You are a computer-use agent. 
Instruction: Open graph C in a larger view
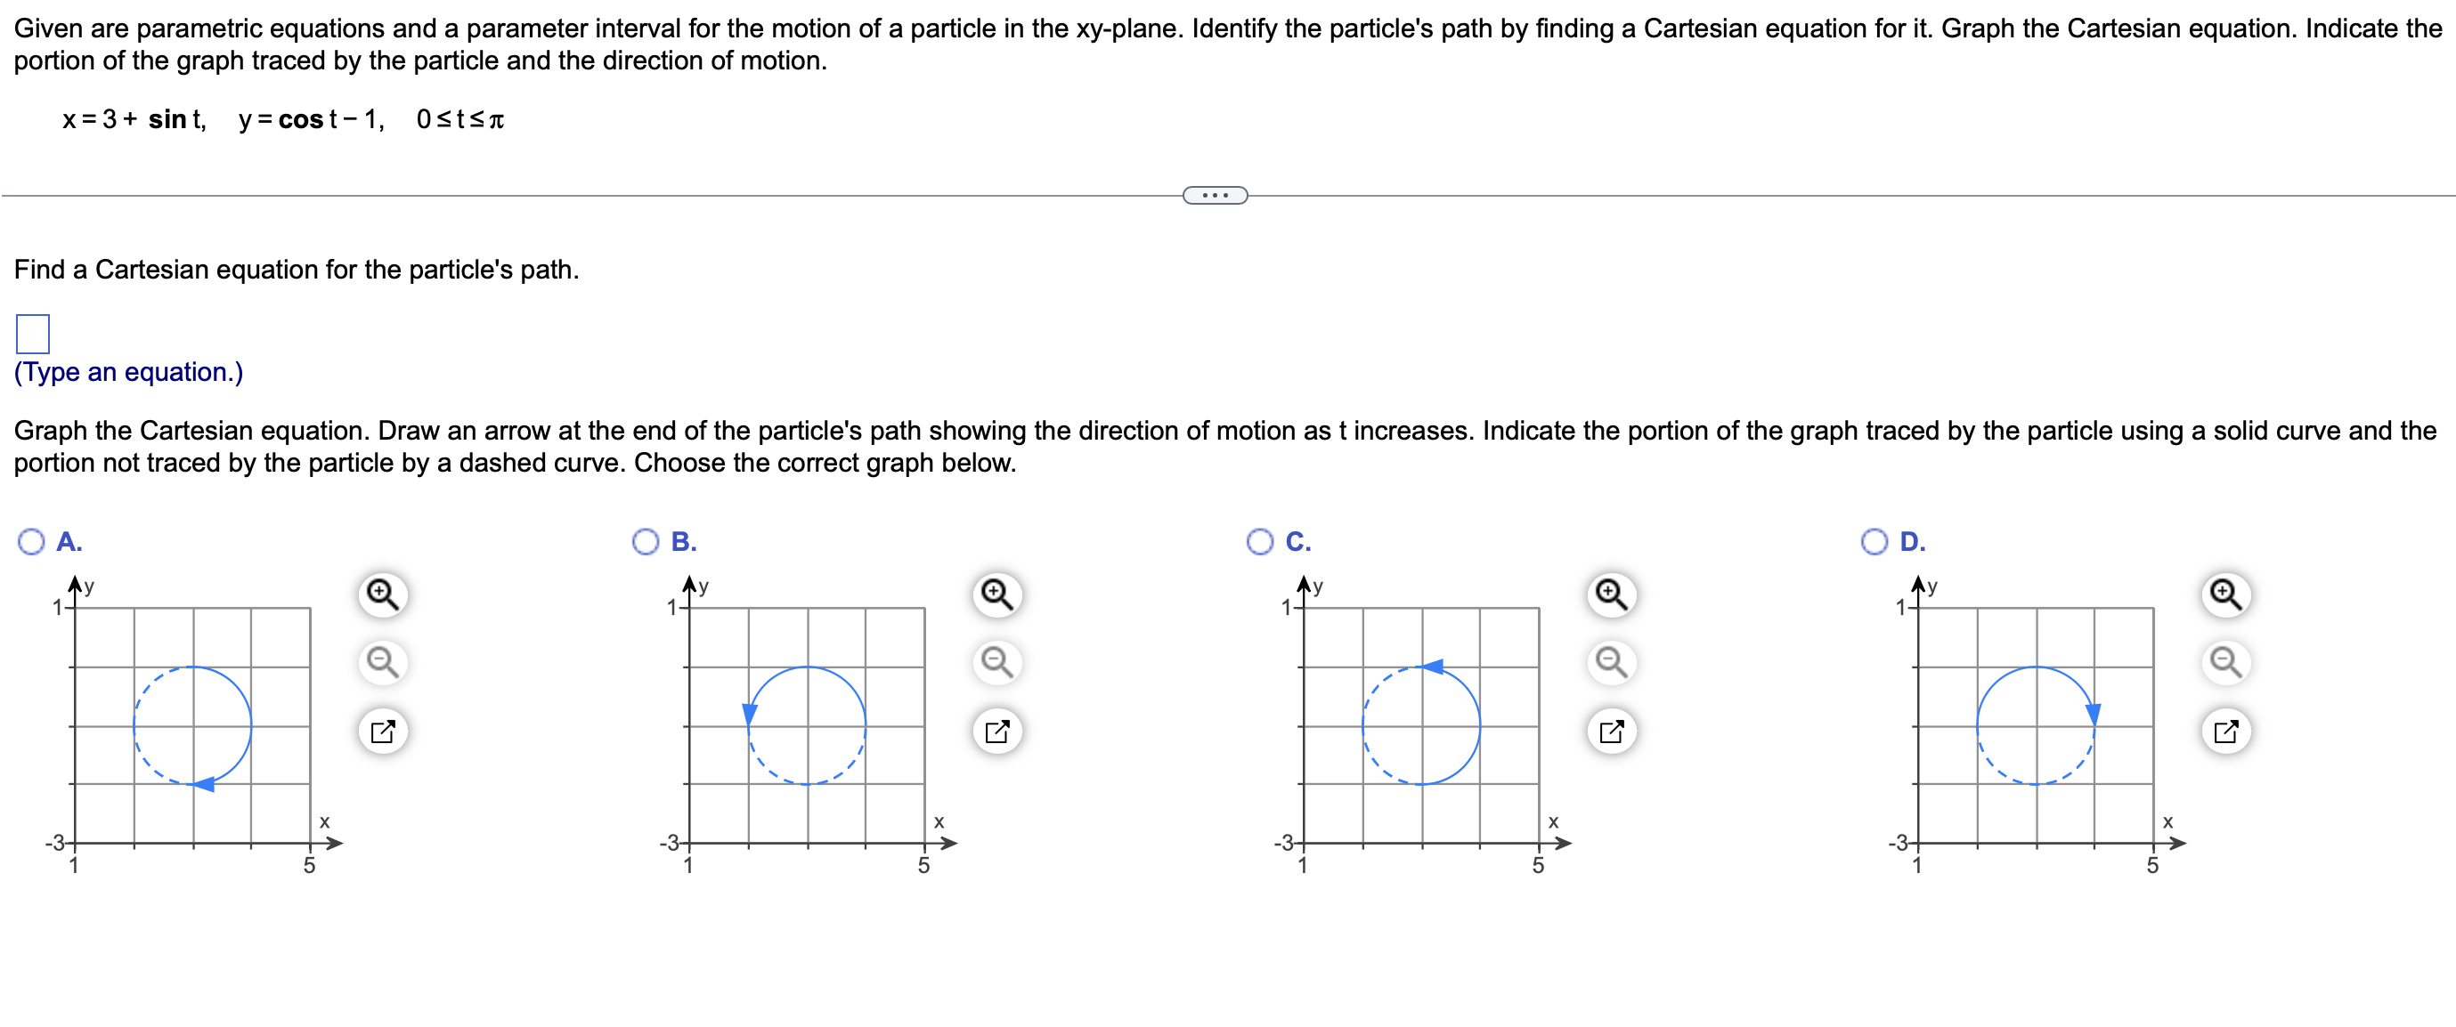1612,728
